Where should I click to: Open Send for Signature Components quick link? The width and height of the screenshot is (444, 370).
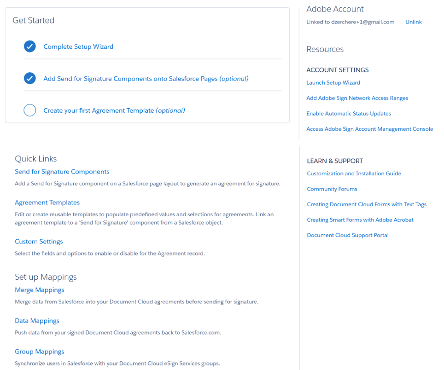coord(62,171)
